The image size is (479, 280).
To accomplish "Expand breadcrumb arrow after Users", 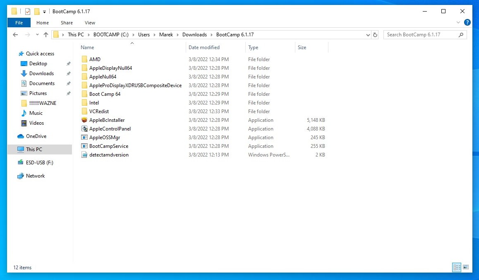I will point(155,35).
